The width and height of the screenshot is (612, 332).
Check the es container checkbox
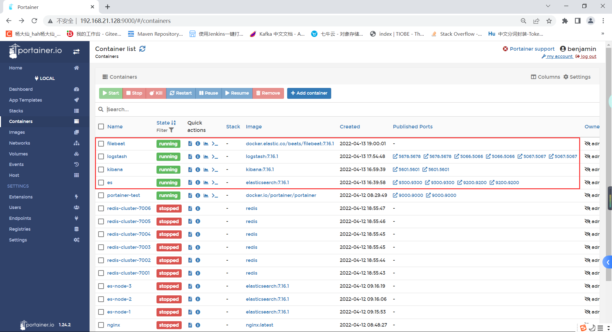[101, 183]
